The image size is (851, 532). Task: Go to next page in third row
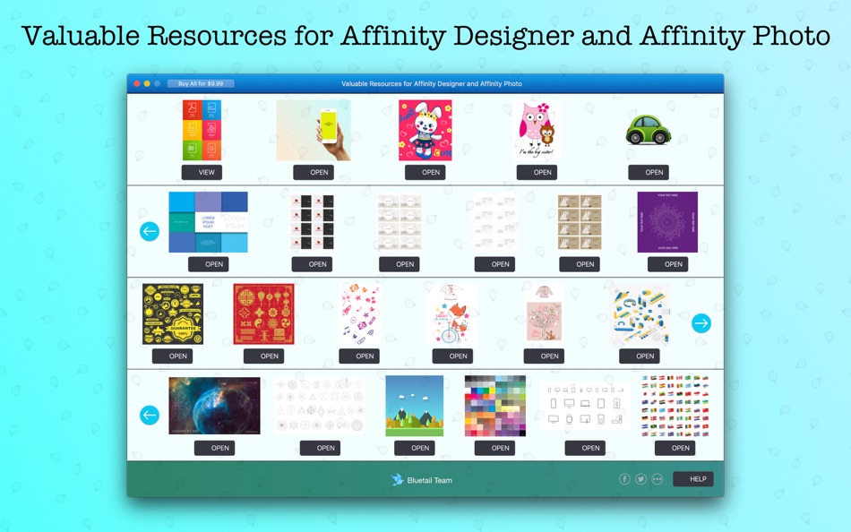(701, 323)
